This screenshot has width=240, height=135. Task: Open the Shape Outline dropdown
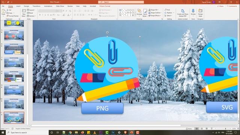point(155,13)
